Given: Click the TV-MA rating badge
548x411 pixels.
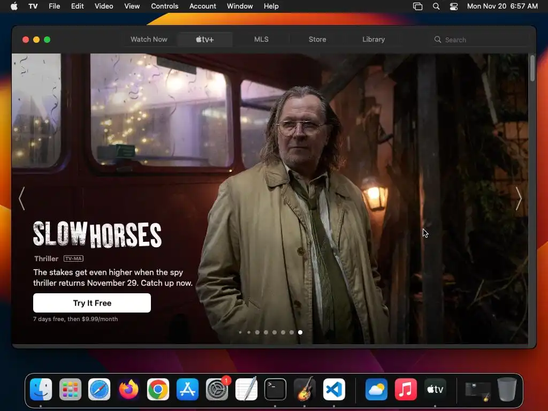Looking at the screenshot, I should coord(73,258).
